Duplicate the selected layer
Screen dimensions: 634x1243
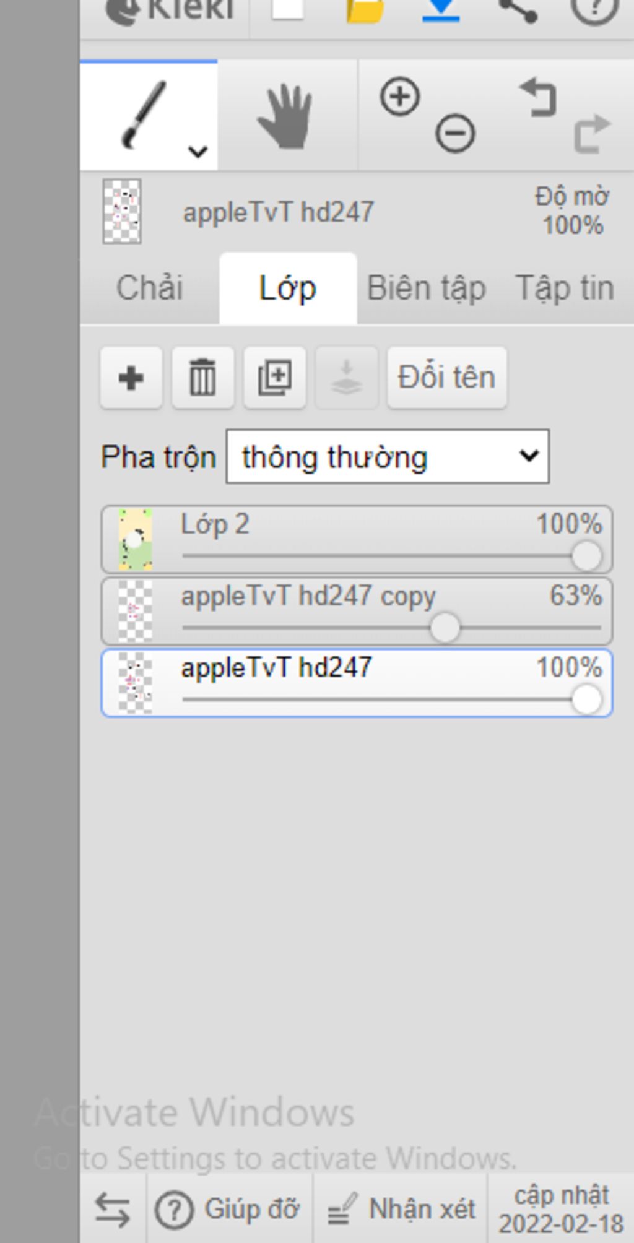(274, 378)
